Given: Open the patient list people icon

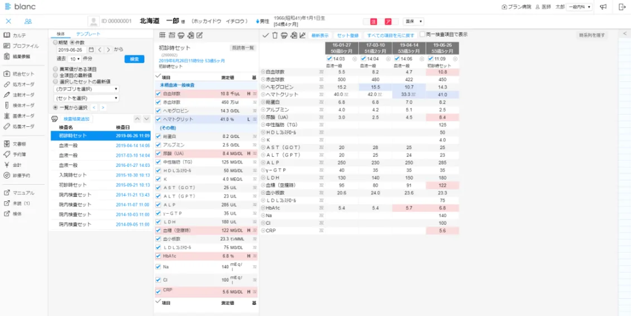Looking at the screenshot, I should 28,21.
